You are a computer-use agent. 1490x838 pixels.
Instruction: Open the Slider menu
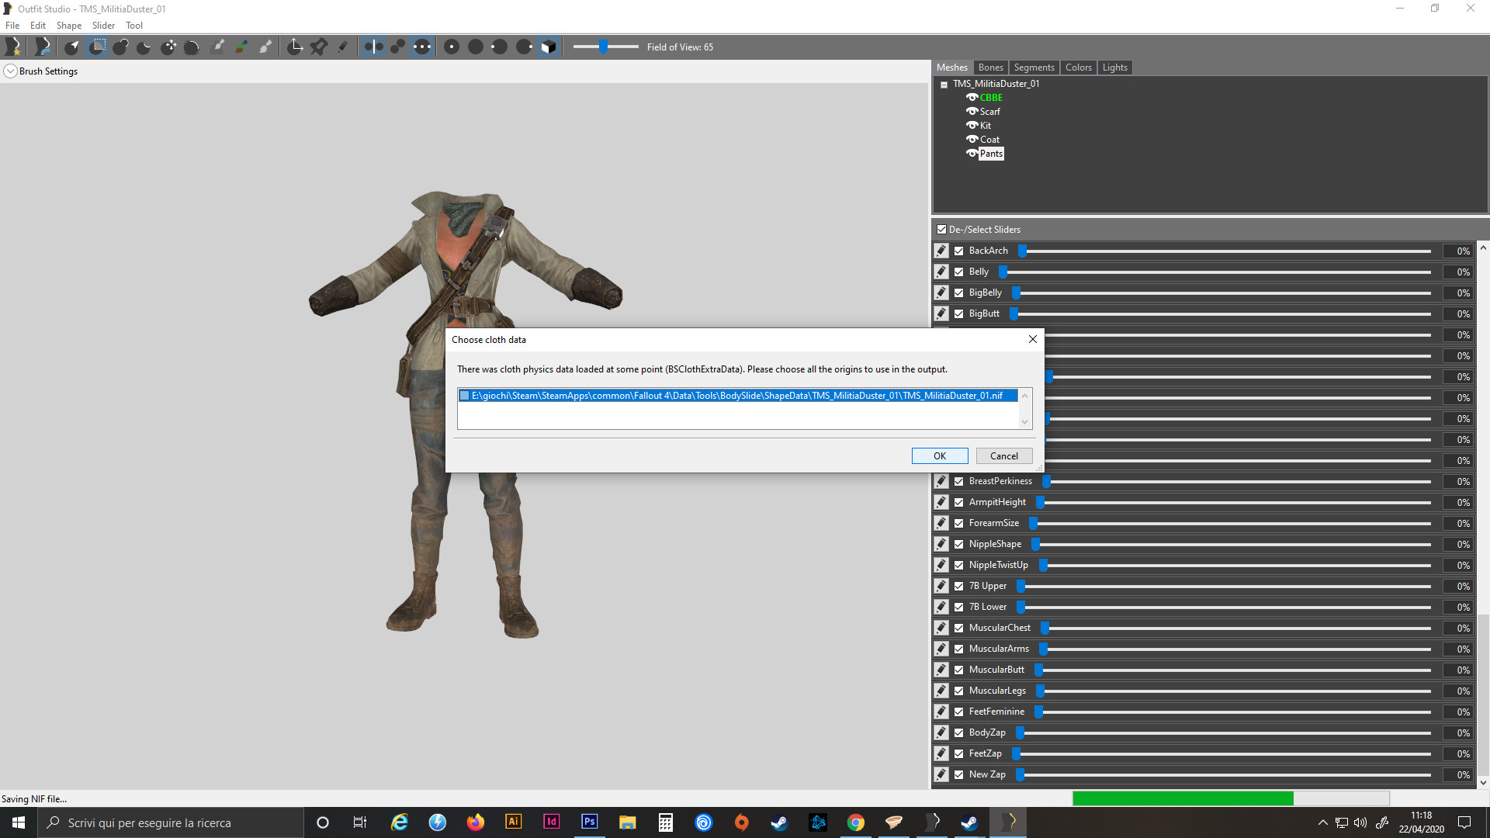(103, 26)
